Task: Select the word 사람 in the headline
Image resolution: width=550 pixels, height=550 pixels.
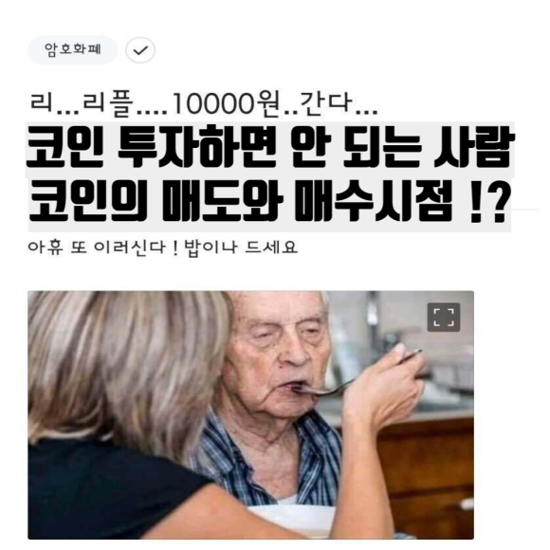Action: pyautogui.click(x=473, y=149)
